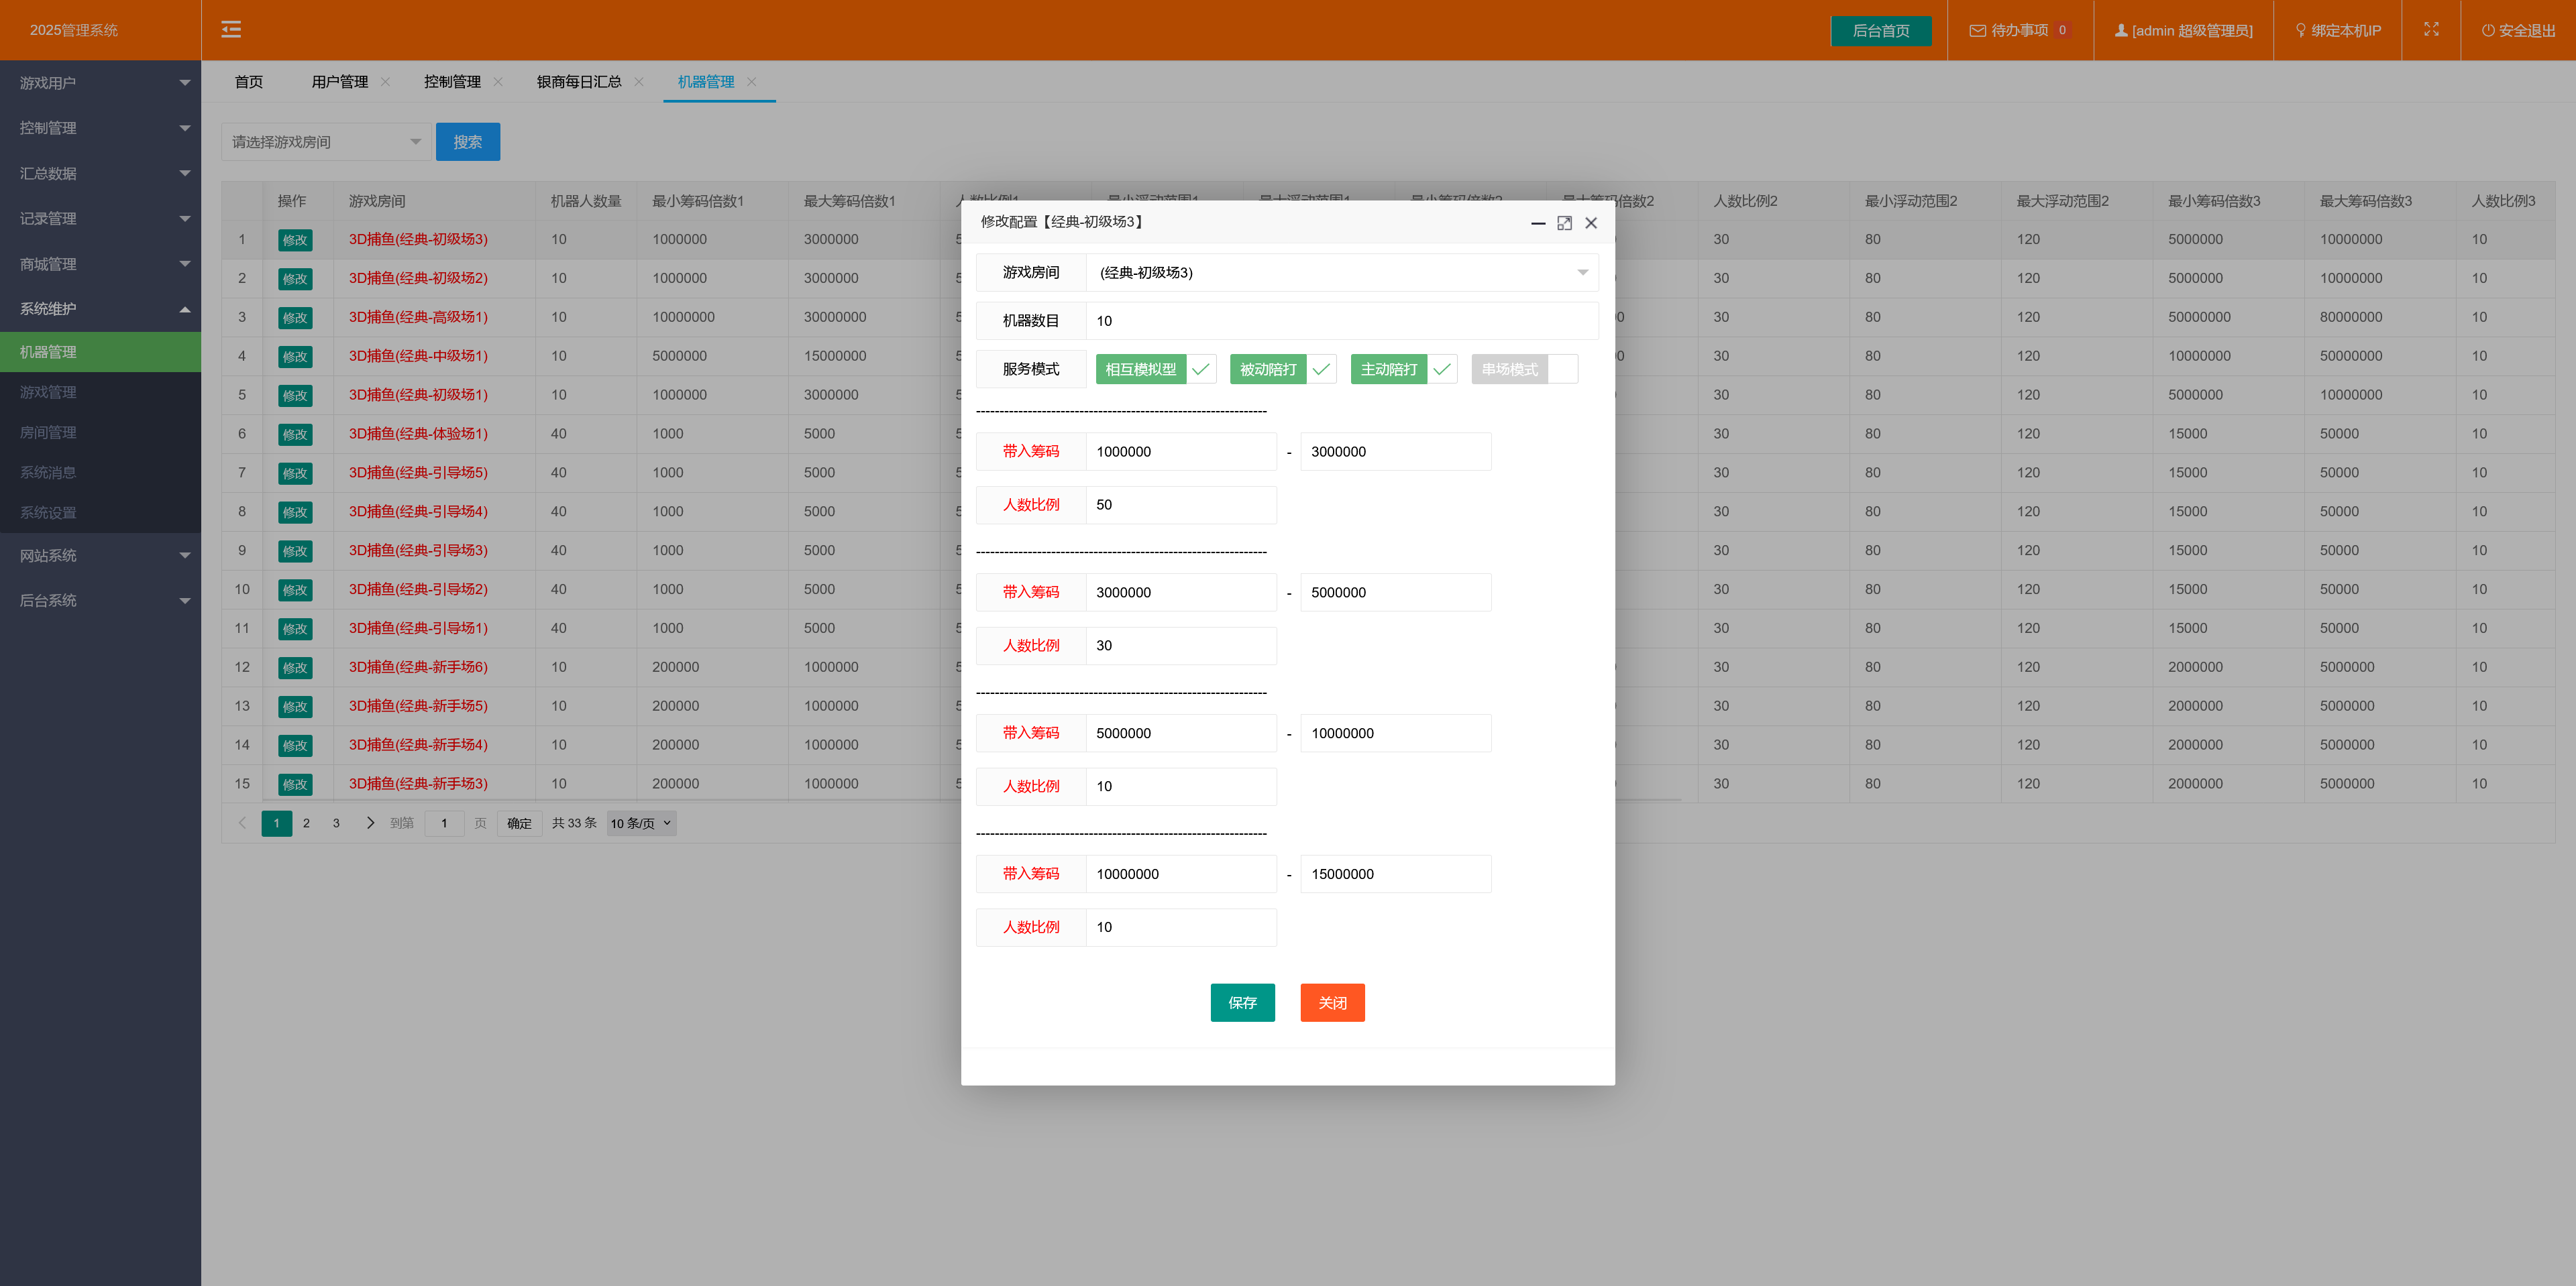Expand the 游戏用户 sidebar menu

point(100,83)
